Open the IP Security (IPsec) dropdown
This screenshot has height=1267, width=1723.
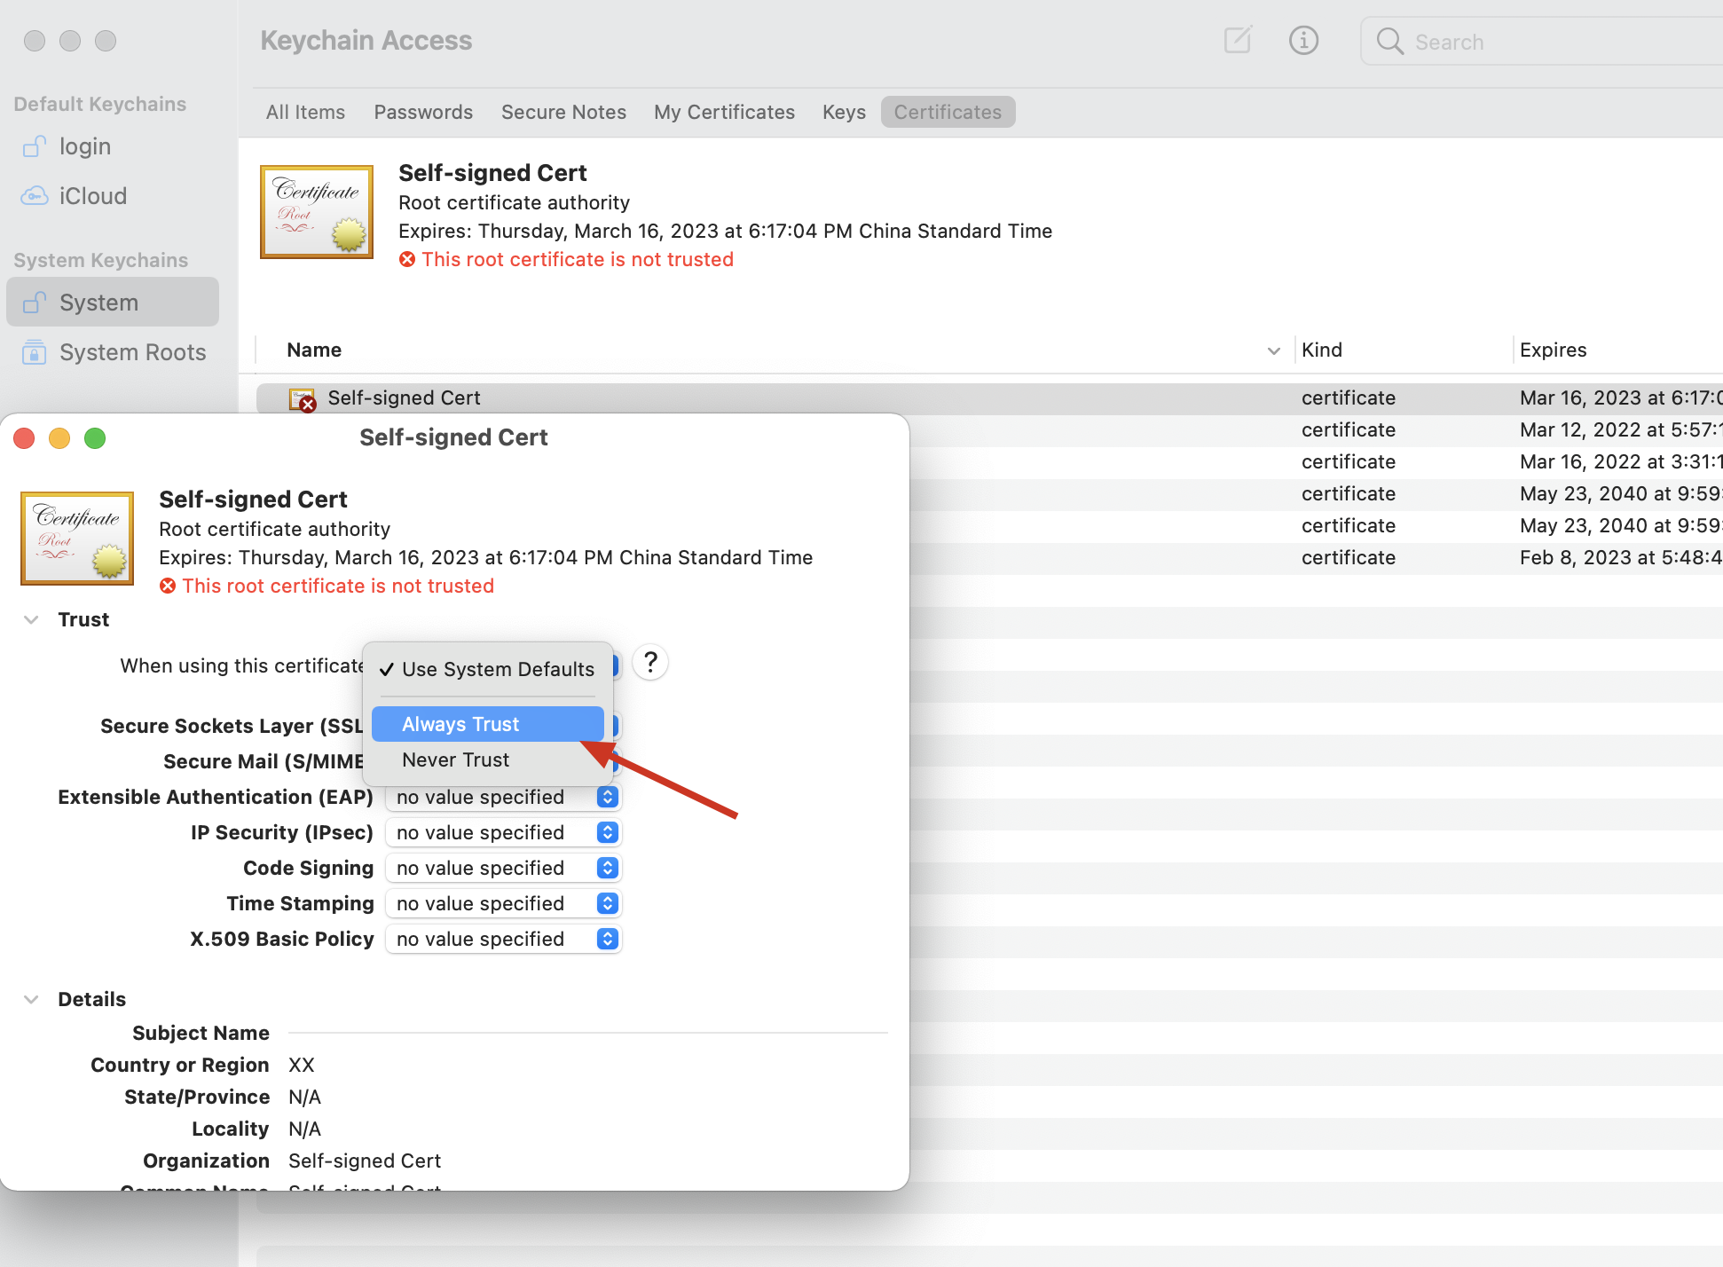click(x=503, y=832)
